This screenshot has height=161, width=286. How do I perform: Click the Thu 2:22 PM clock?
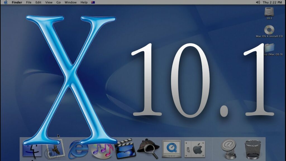point(272,2)
